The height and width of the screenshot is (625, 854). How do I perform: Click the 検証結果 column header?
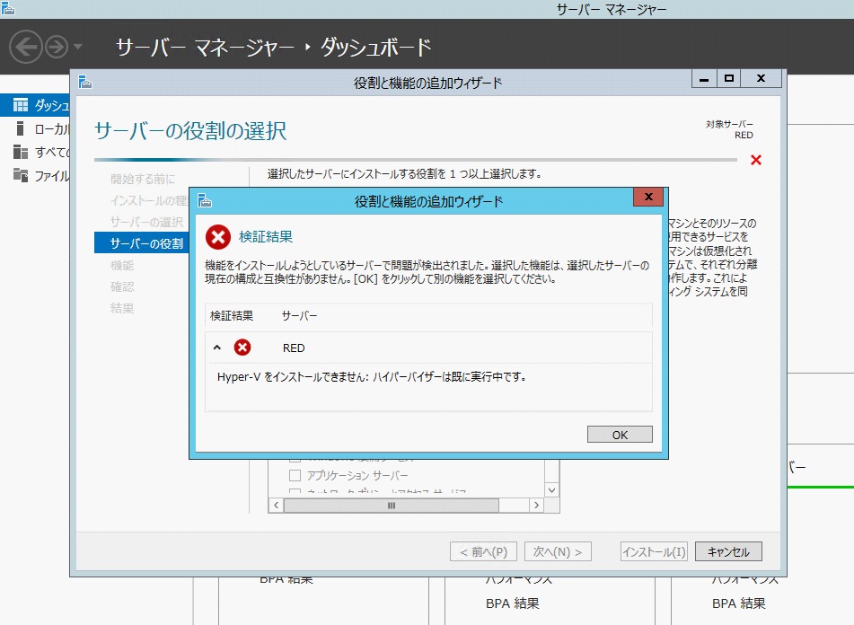(x=232, y=316)
